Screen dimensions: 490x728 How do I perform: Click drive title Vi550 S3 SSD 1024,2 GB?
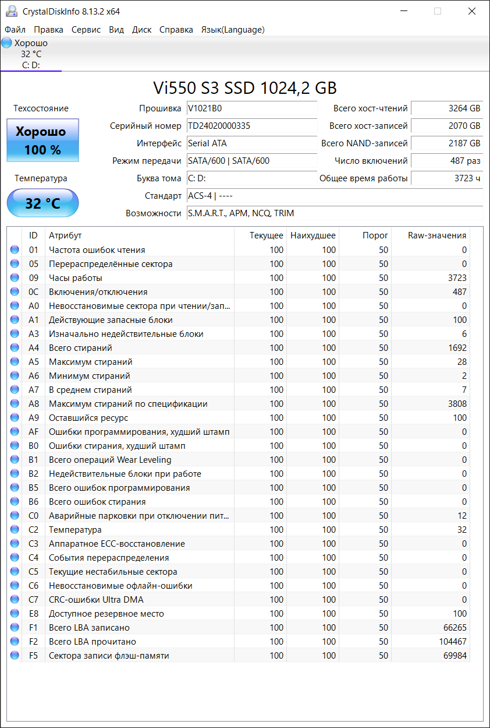coord(245,87)
